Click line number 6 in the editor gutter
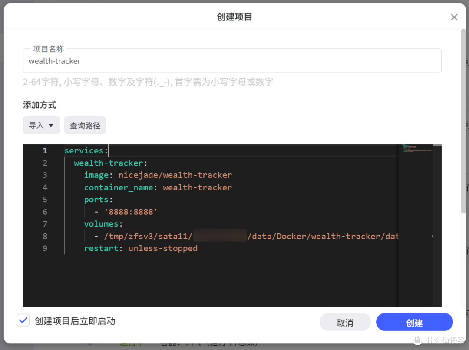This screenshot has width=469, height=350. pos(45,212)
